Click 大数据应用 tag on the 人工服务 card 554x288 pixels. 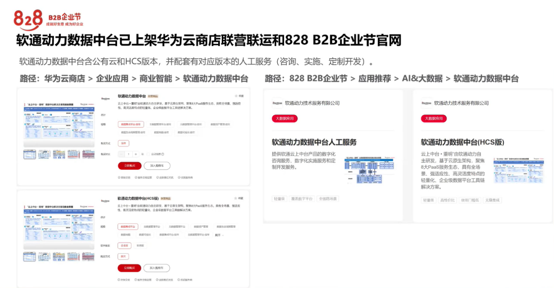(285, 118)
